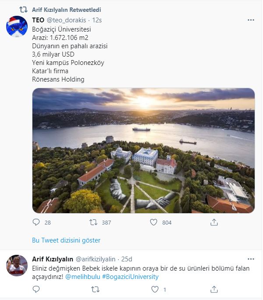The image size is (263, 300).
Task: Share the TEO tweet
Action: pyautogui.click(x=214, y=222)
